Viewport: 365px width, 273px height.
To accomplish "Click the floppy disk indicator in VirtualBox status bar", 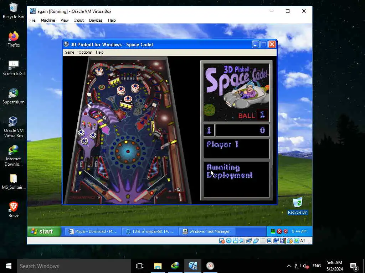I will [235, 241].
